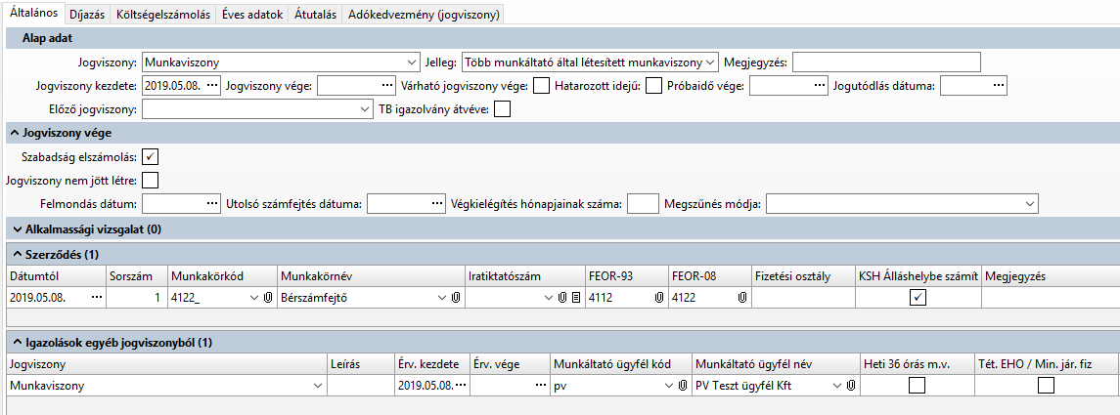Open the Munkáltató ügyfél név dropdown arrow
This screenshot has height=415, width=1120.
(836, 386)
